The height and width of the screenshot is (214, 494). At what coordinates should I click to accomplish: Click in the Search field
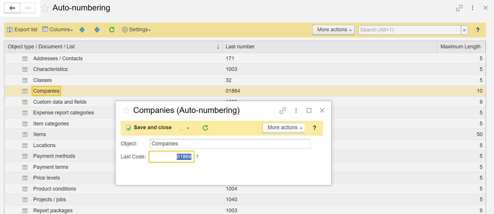pyautogui.click(x=409, y=30)
